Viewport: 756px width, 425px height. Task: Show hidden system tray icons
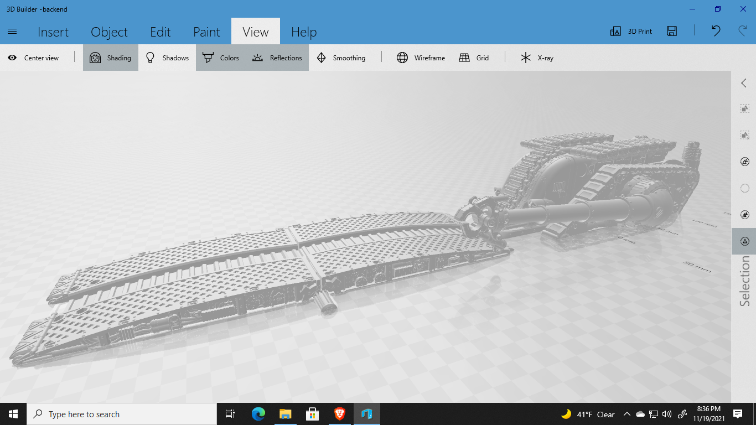click(627, 414)
